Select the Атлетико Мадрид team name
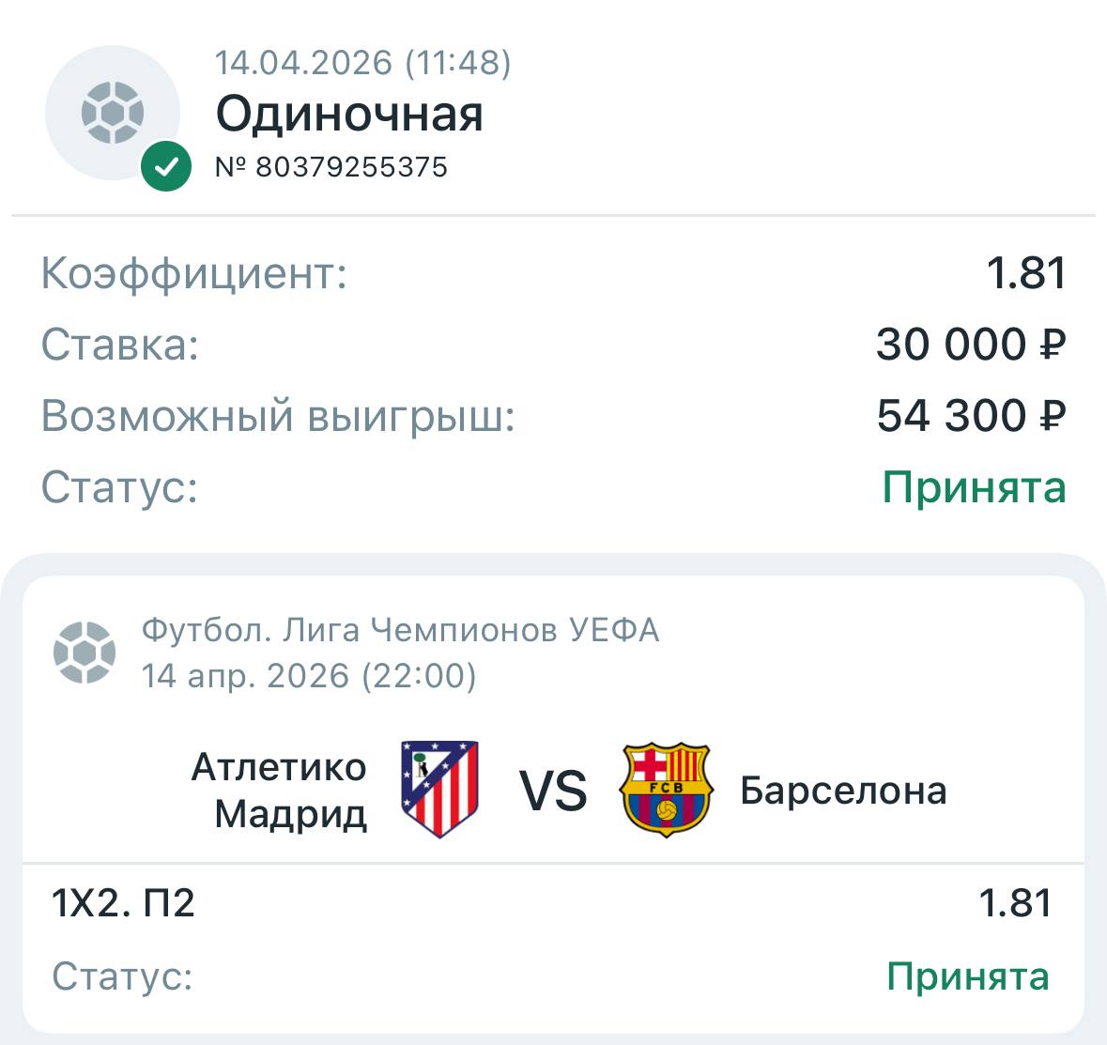1107x1045 pixels. point(280,791)
